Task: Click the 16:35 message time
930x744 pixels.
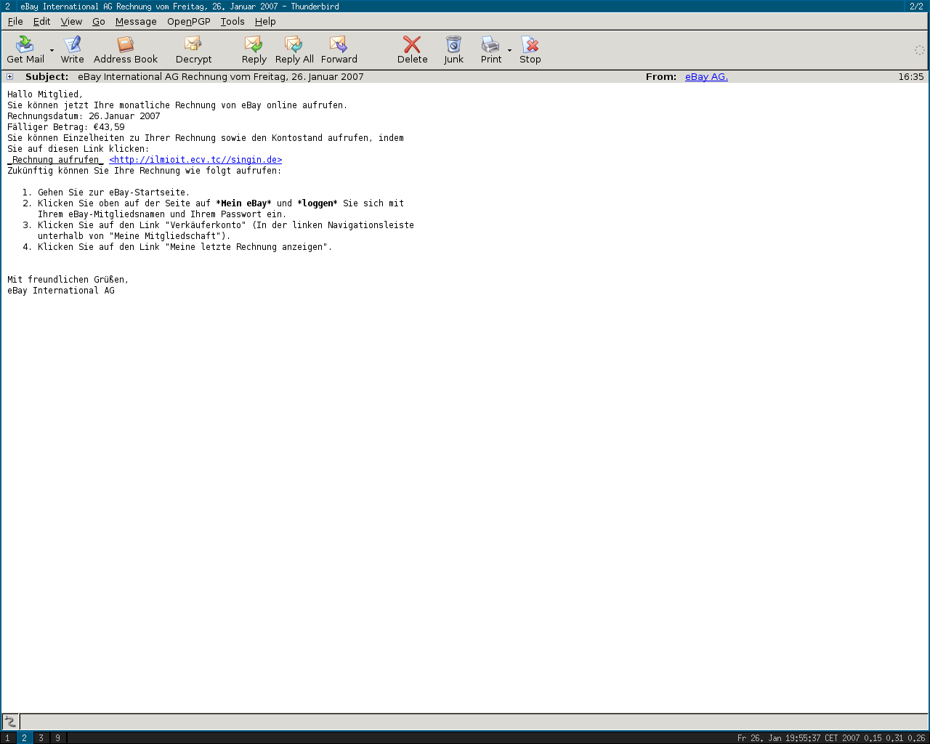Action: tap(911, 77)
